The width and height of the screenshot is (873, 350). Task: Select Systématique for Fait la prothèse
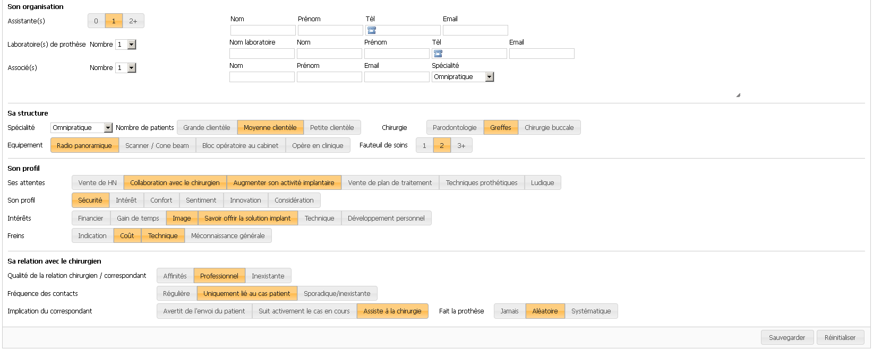click(591, 311)
